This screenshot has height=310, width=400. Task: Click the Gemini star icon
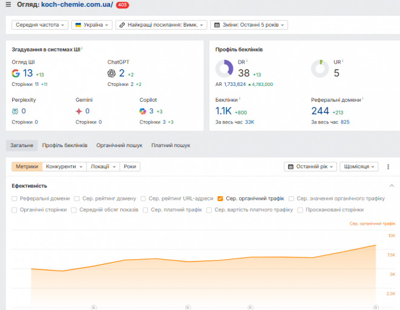pos(79,111)
